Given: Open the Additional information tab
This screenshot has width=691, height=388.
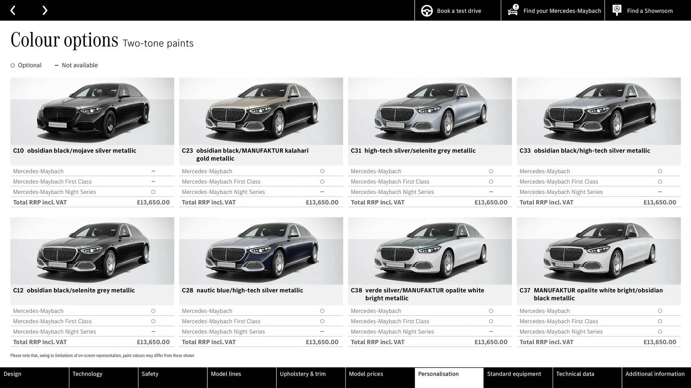Looking at the screenshot, I should click(x=656, y=378).
